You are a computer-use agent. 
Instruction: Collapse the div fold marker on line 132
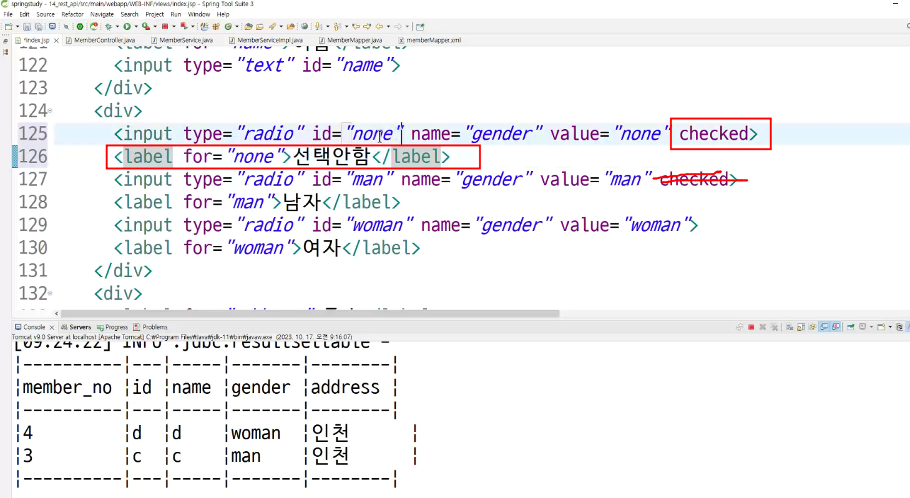[x=50, y=293]
